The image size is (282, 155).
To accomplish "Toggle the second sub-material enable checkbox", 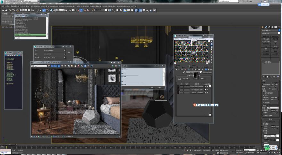I will click(207, 90).
